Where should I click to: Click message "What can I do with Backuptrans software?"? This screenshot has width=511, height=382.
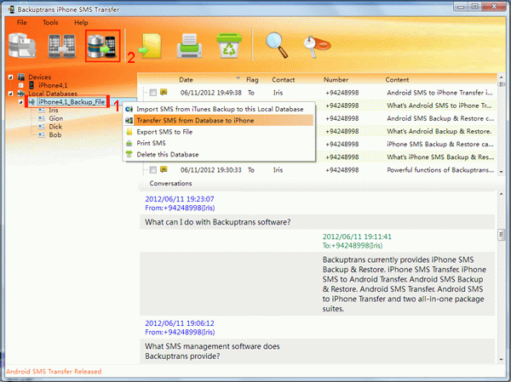[x=218, y=222]
